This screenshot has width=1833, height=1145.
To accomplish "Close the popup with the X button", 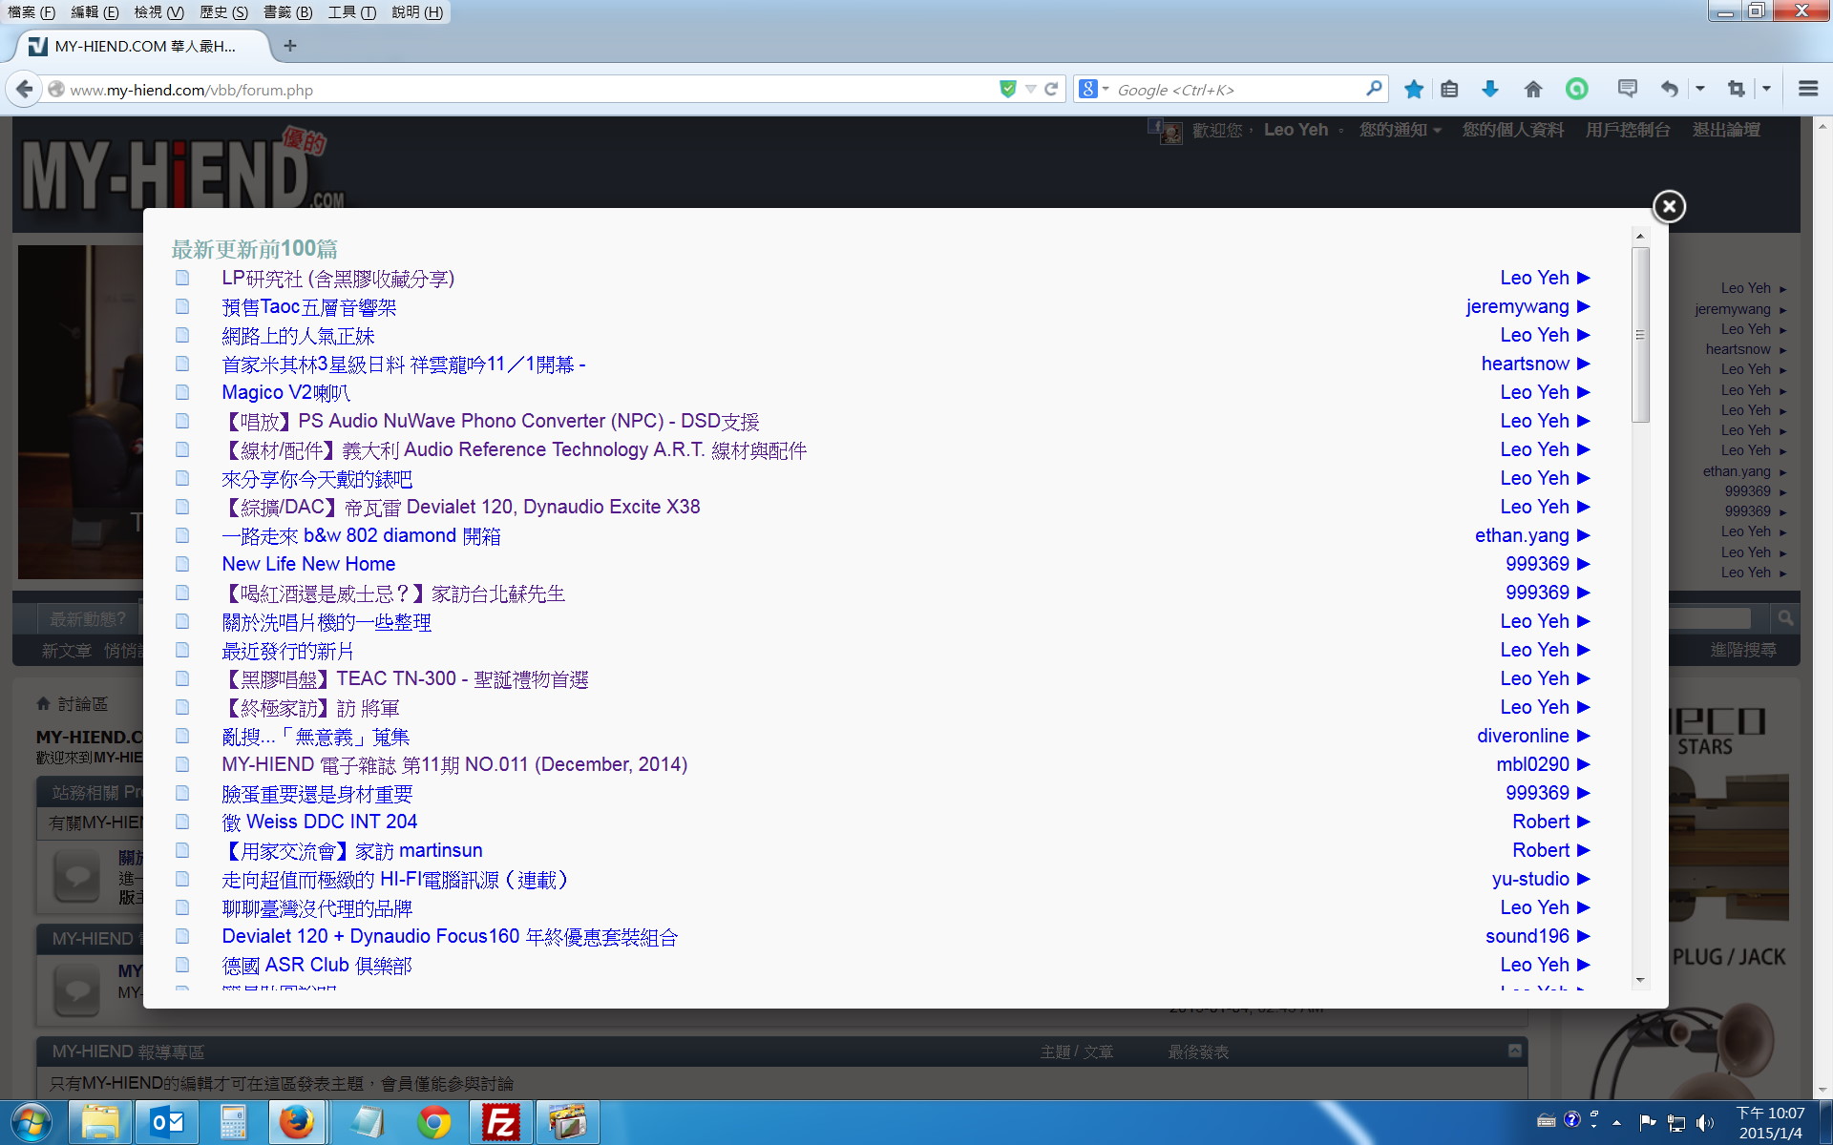I will tap(1669, 206).
